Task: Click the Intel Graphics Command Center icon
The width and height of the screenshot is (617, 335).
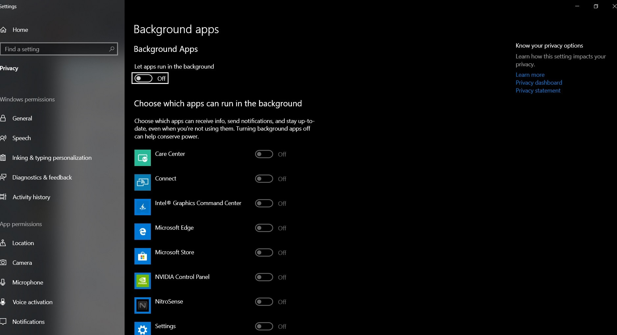Action: 143,207
